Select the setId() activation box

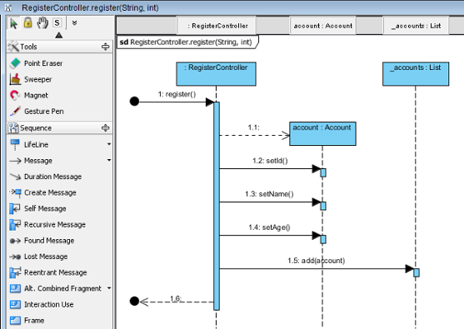[323, 172]
